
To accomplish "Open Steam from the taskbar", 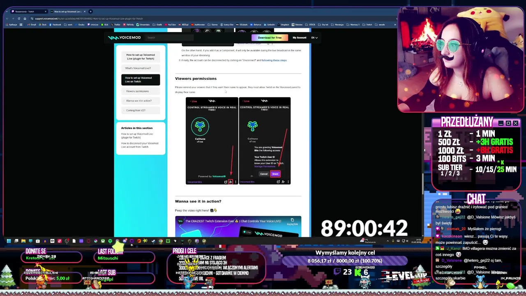I will pyautogui.click(x=153, y=241).
